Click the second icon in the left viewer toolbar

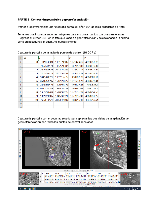(x=20, y=144)
